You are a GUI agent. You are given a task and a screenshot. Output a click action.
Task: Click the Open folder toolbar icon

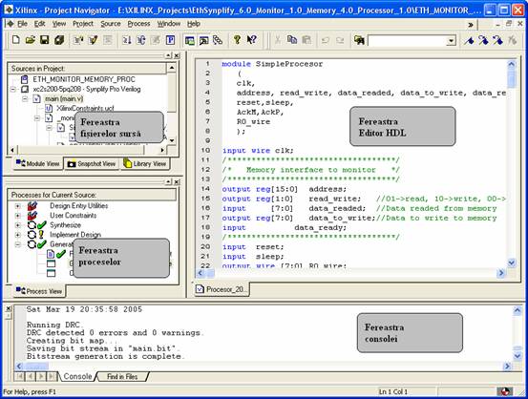click(x=30, y=40)
